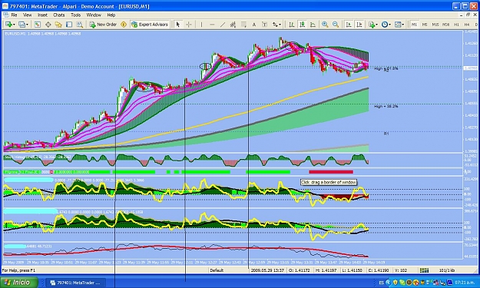This screenshot has height=288, width=480.
Task: Select the M15 timeframe button
Action: (x=435, y=25)
